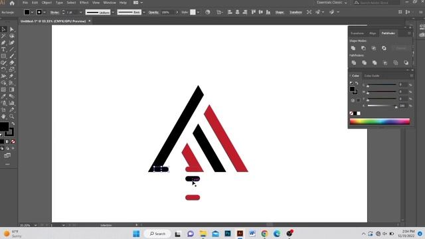Set paint mode to Gradient
Viewport: 425px width, 239px height.
7,141
